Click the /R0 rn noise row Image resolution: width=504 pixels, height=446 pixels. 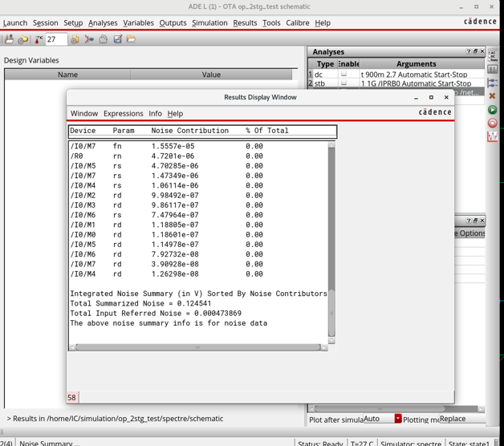(x=166, y=156)
